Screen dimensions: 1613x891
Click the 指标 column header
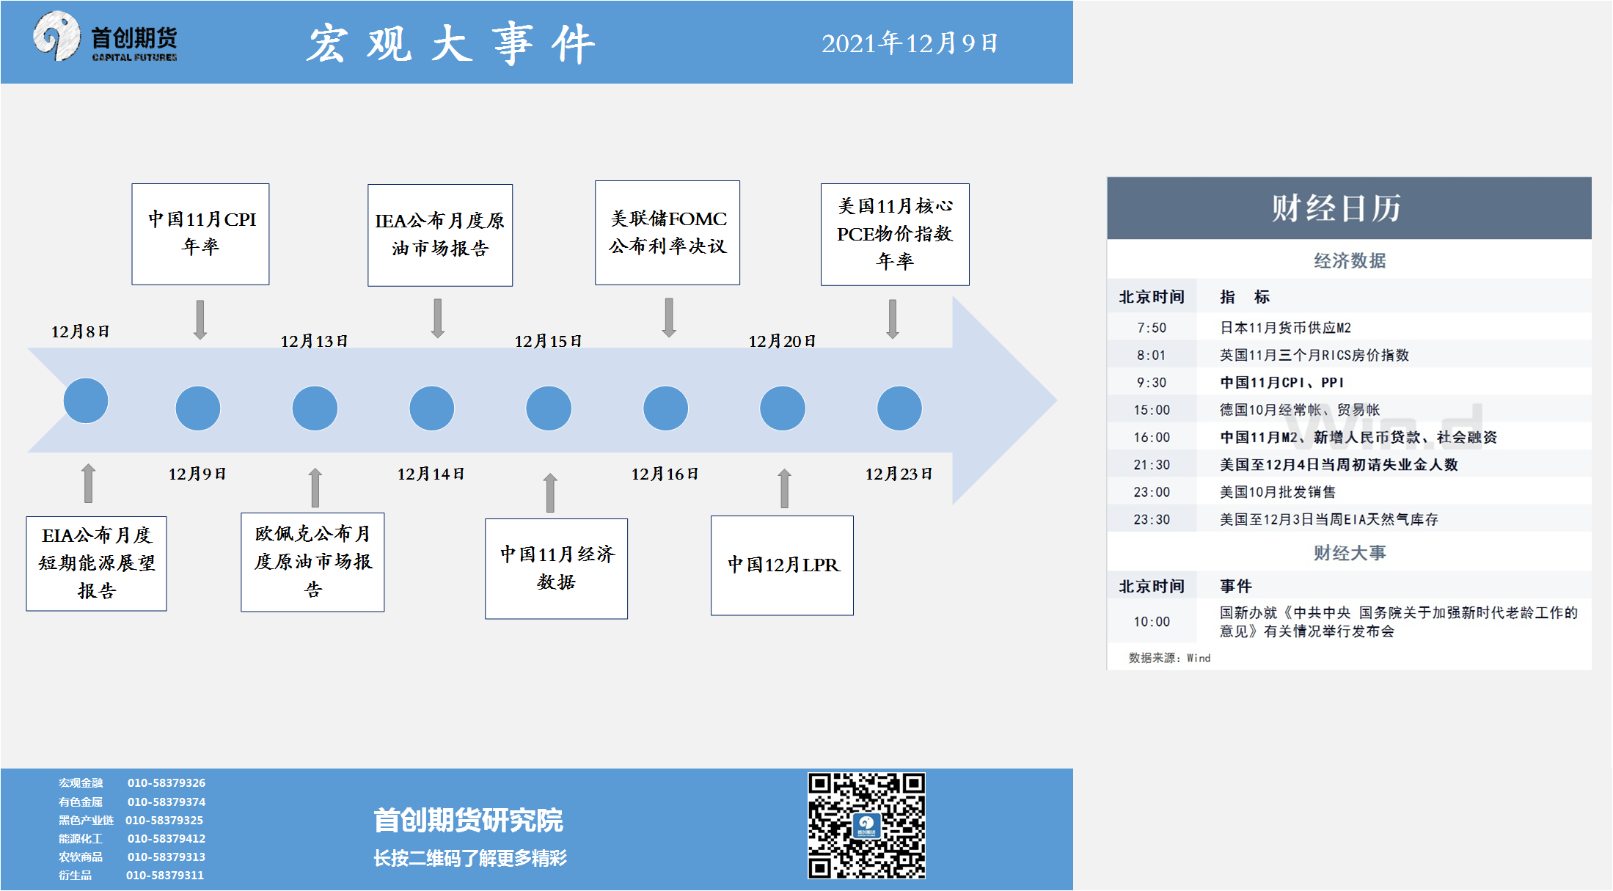coord(1244,297)
